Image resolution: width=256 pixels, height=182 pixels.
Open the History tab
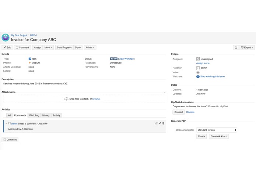point(46,115)
